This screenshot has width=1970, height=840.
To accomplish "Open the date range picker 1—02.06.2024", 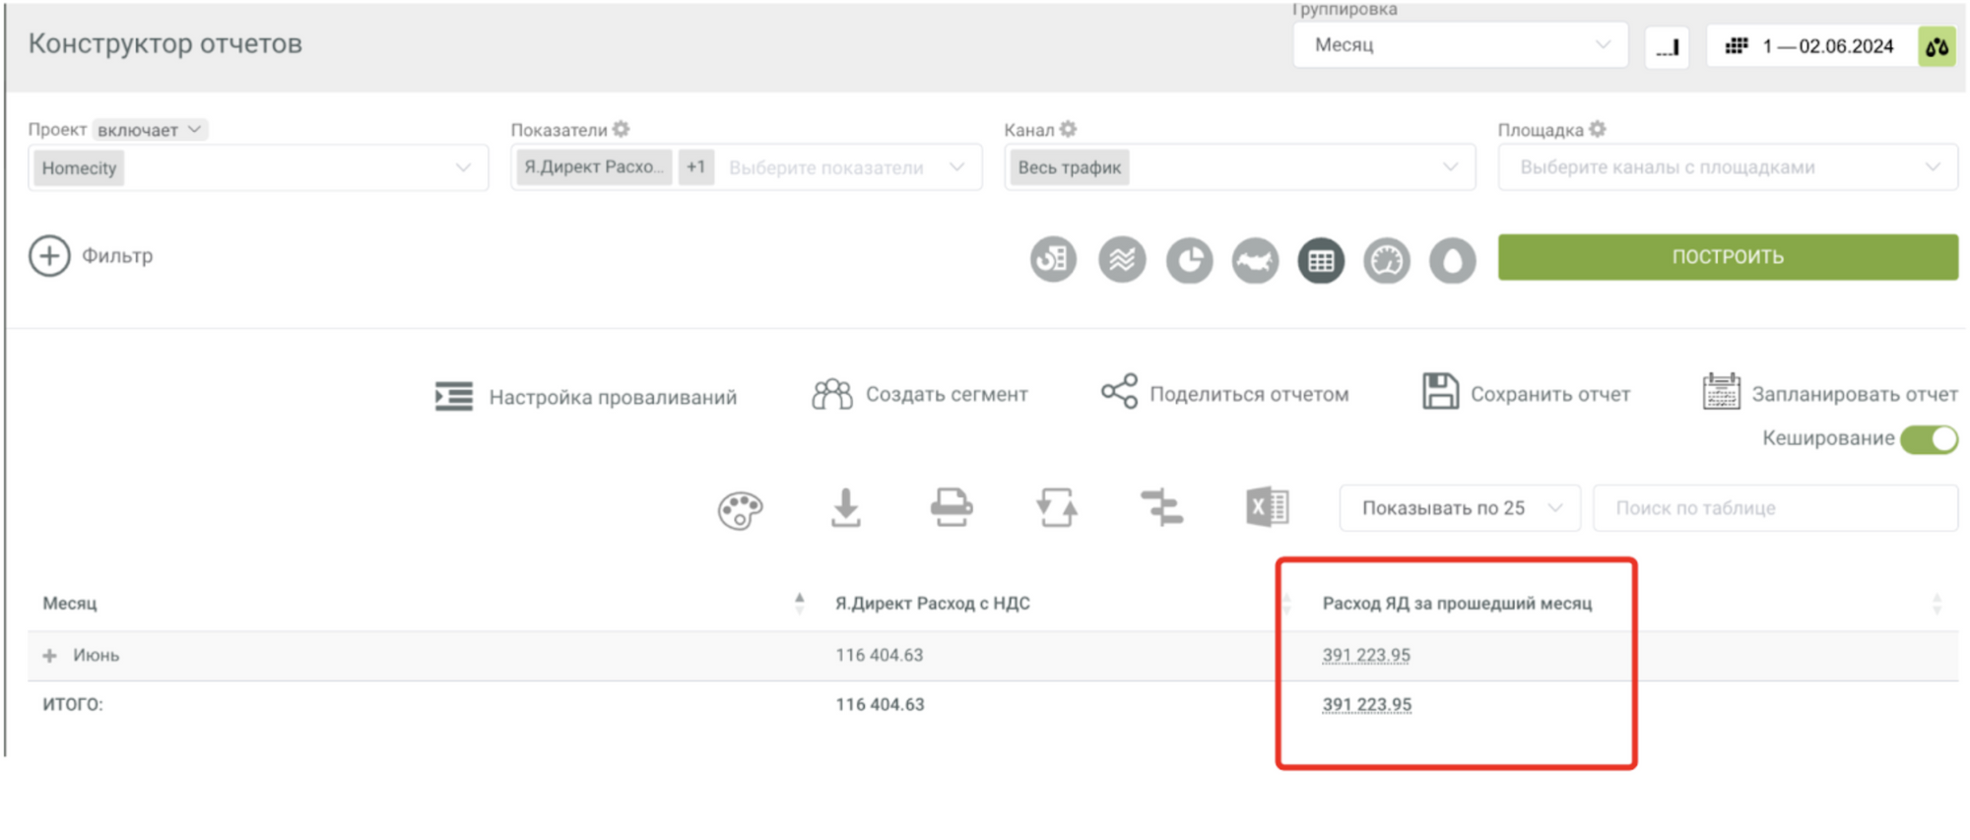I will (x=1812, y=46).
